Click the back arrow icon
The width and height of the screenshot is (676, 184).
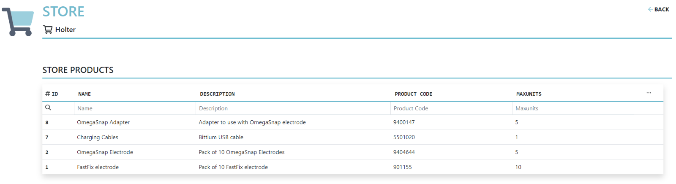click(x=651, y=9)
